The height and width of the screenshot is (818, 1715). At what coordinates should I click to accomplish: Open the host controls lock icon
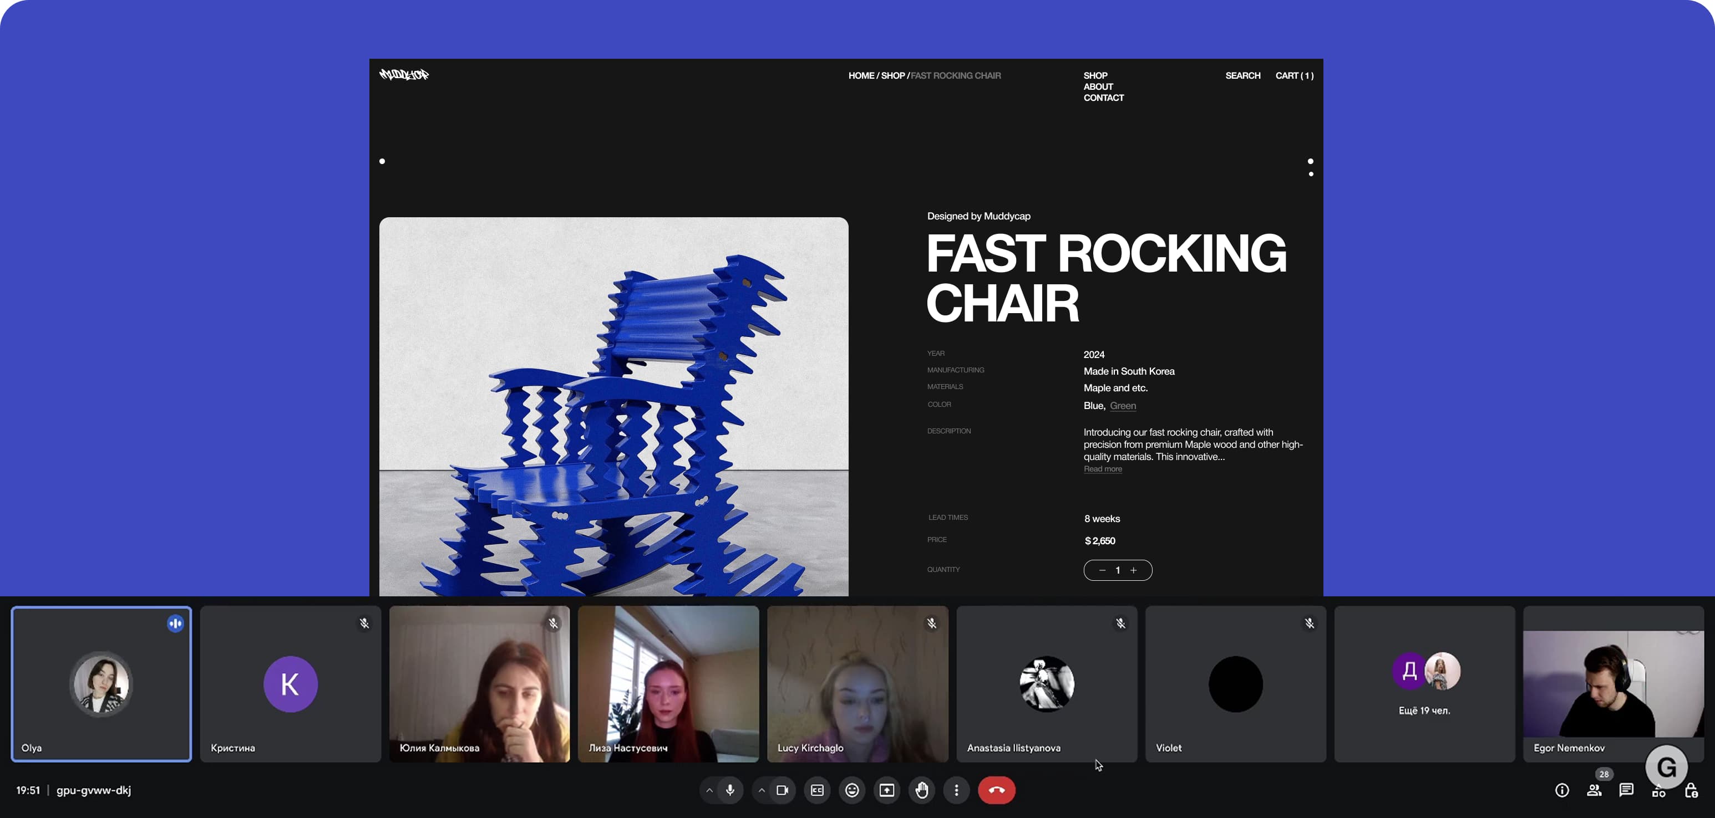click(x=1691, y=790)
